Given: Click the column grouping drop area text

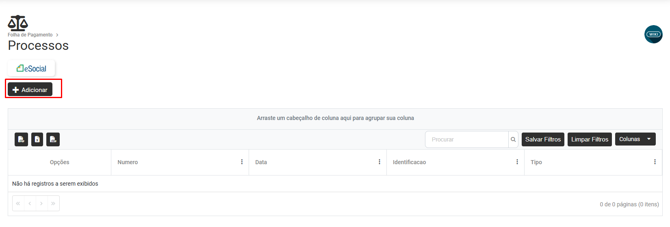Looking at the screenshot, I should (x=335, y=118).
